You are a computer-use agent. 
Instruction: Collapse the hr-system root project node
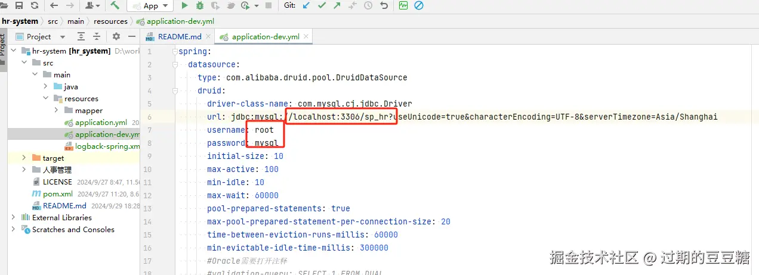[x=14, y=51]
